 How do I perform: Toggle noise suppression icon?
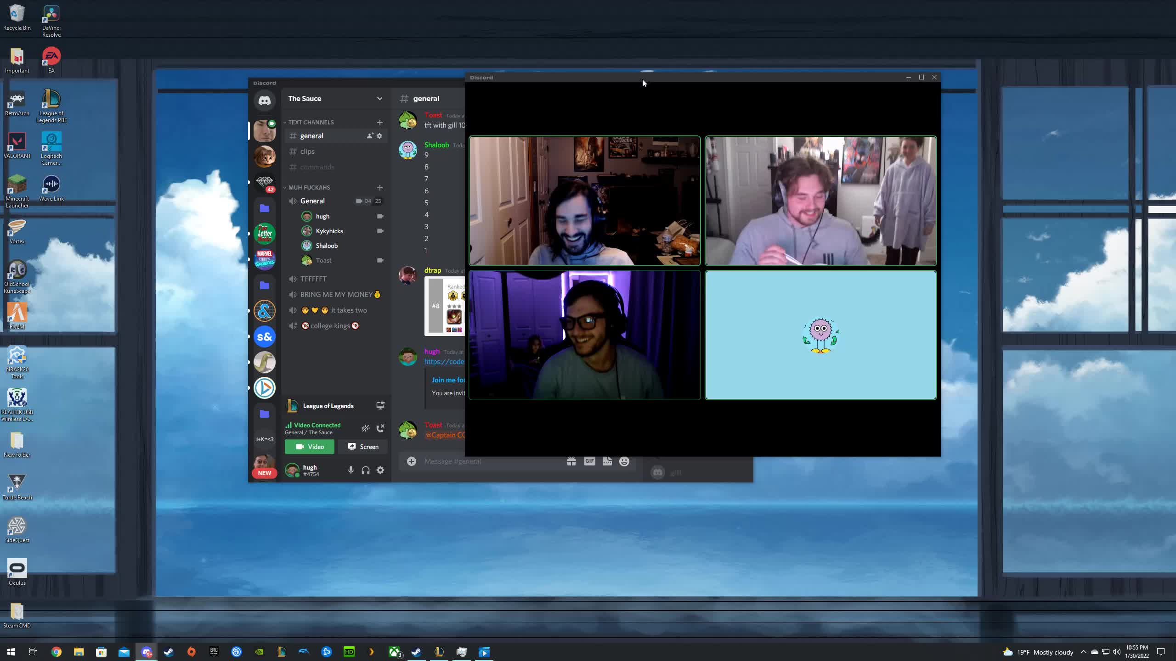[365, 428]
